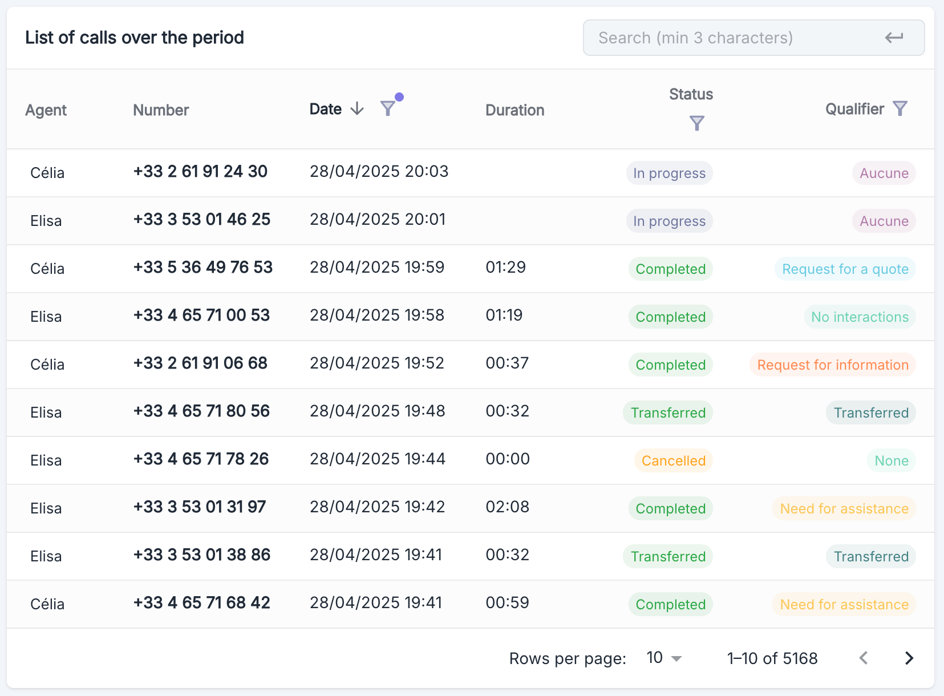
Task: Click Aucune qualifier on Célia's 20:03 call
Action: [x=884, y=173]
